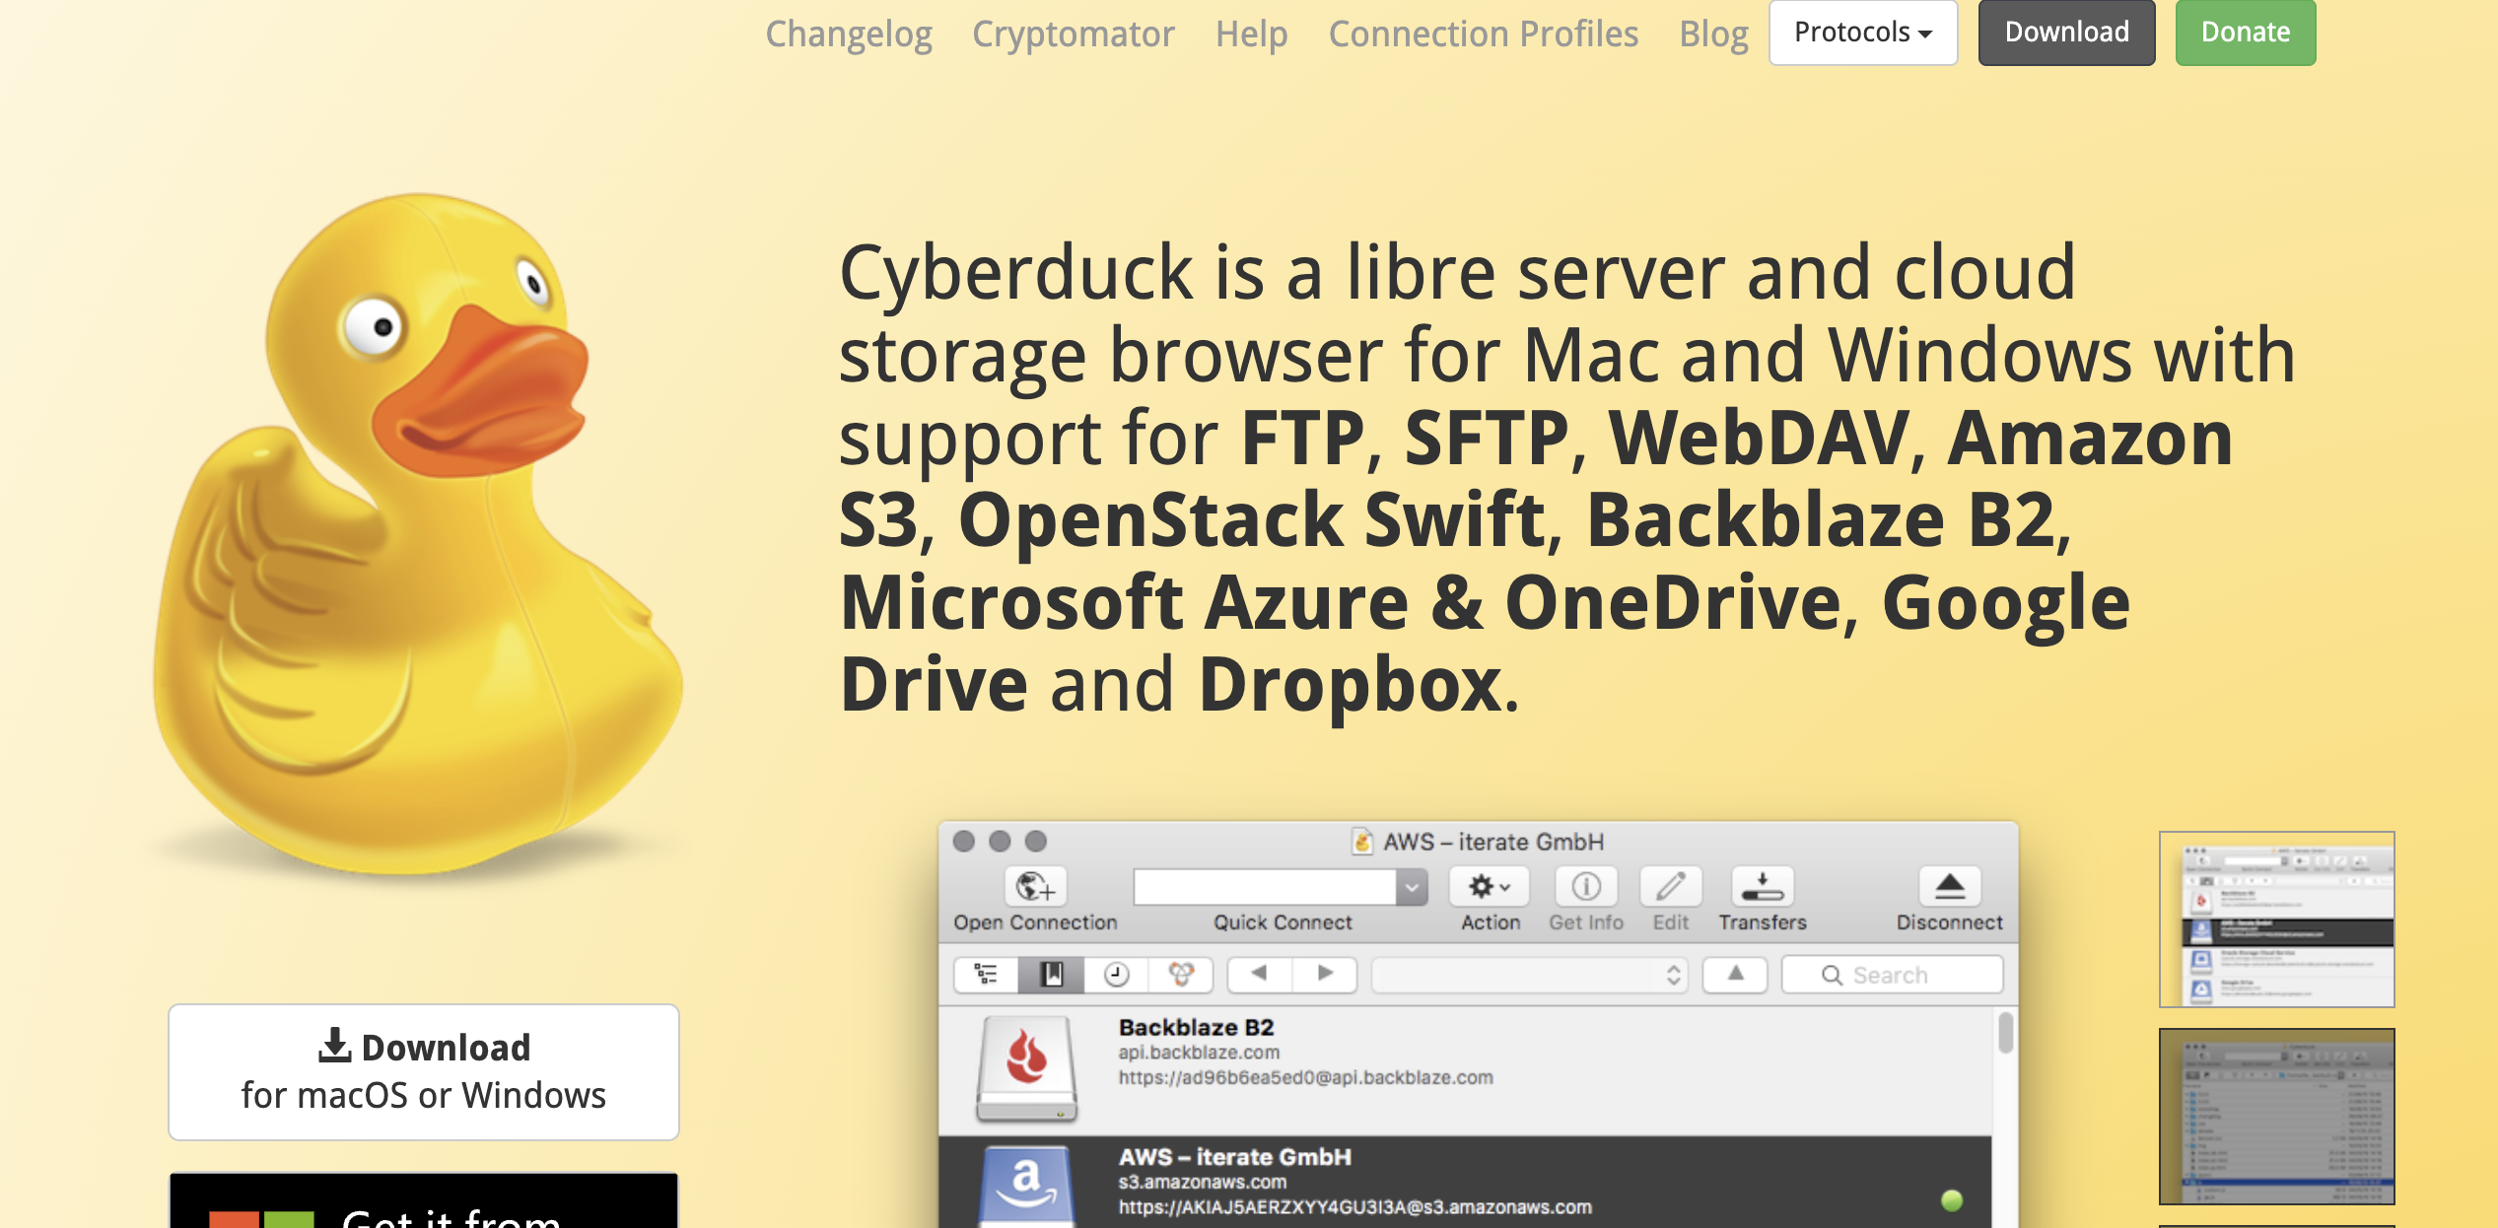Open the Changelog page
This screenshot has height=1228, width=2498.
coord(849,34)
